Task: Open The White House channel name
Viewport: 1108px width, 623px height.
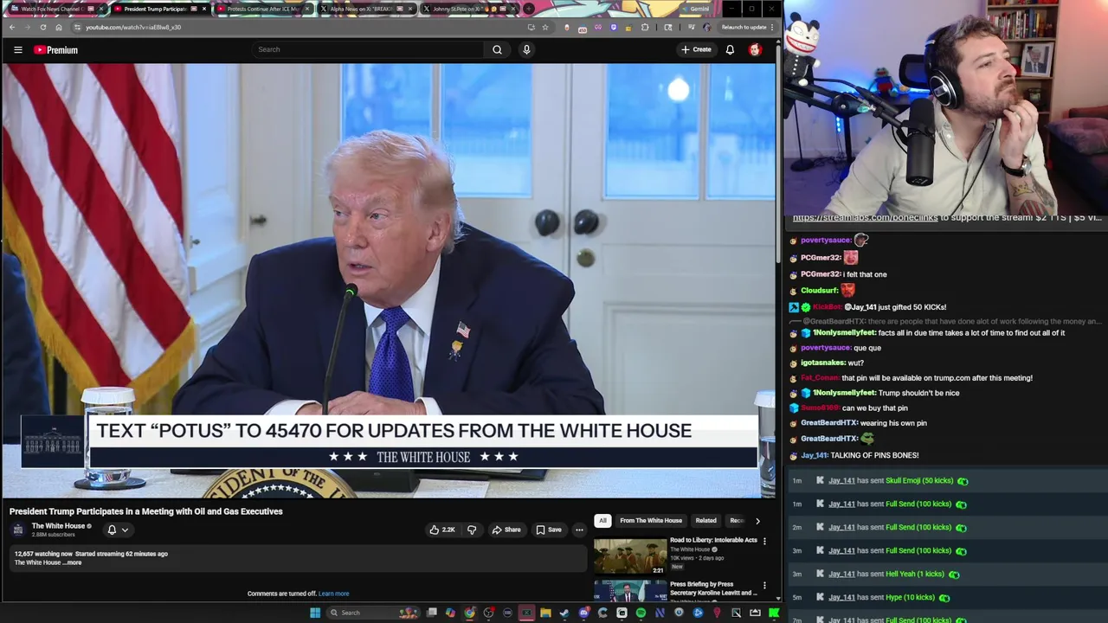Action: point(58,526)
